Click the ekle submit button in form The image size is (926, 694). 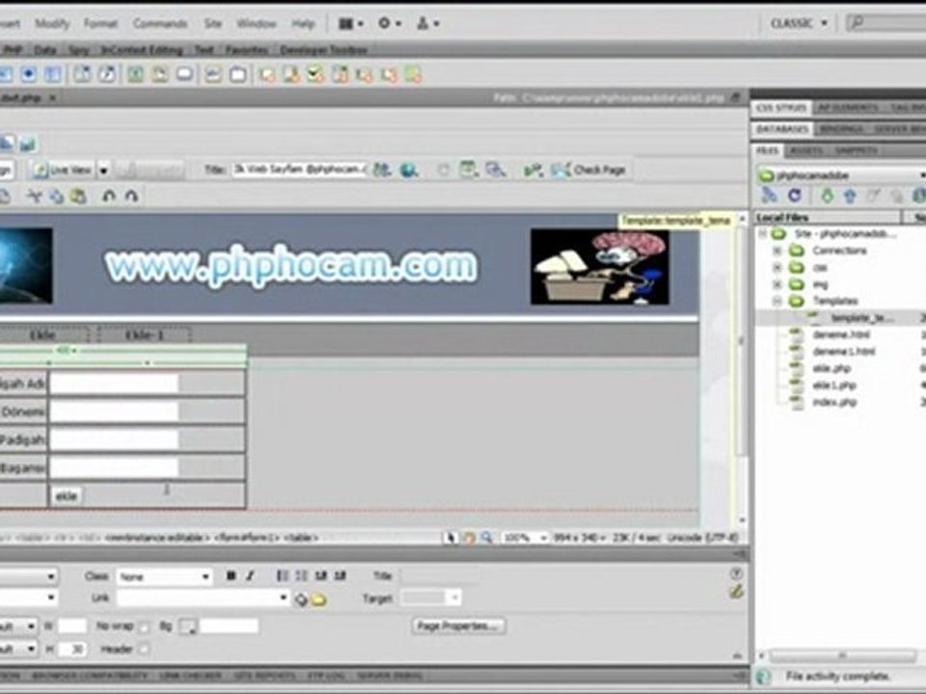67,496
